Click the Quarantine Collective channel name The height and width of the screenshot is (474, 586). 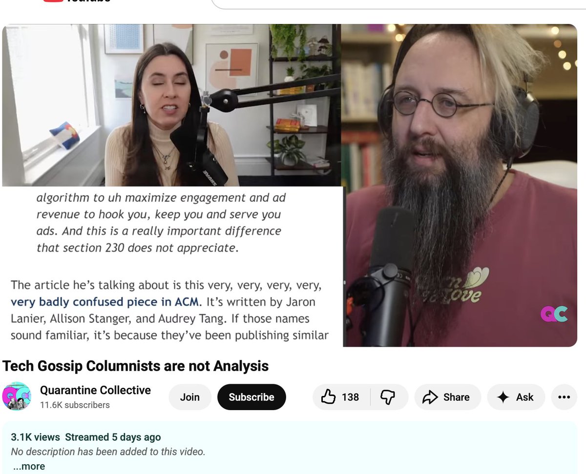(x=95, y=390)
